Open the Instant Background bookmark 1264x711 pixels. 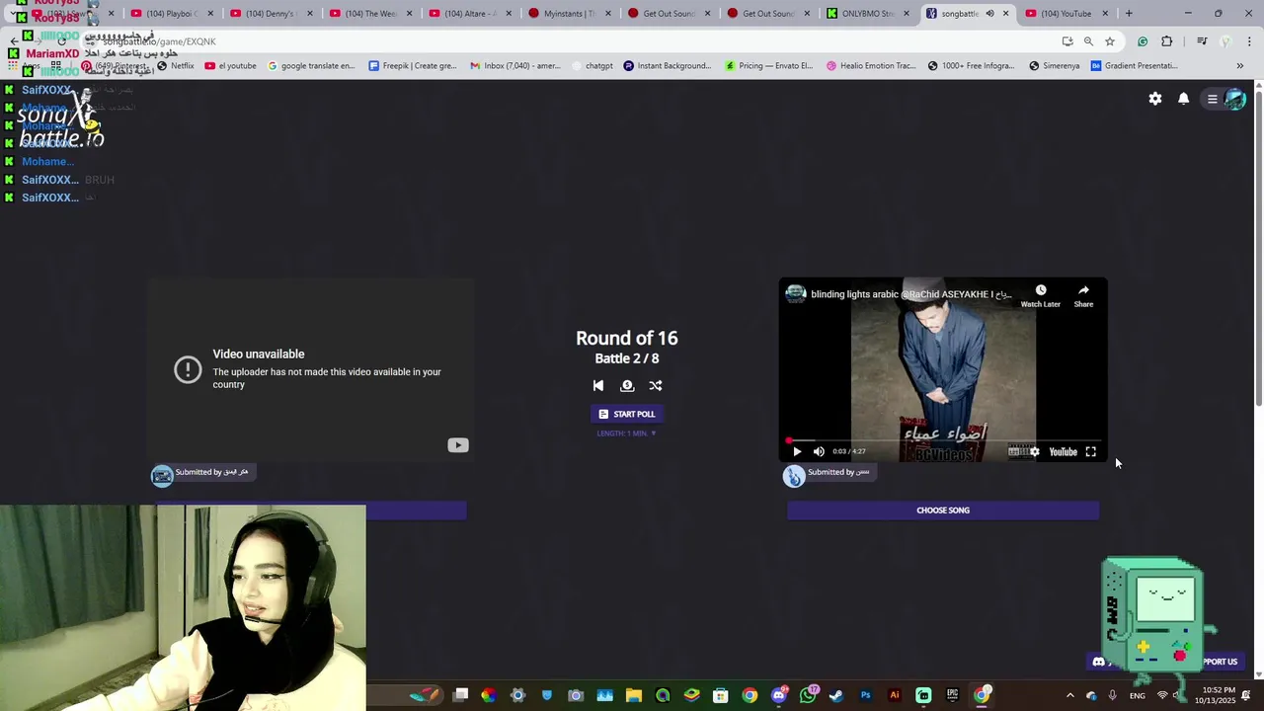(x=667, y=66)
